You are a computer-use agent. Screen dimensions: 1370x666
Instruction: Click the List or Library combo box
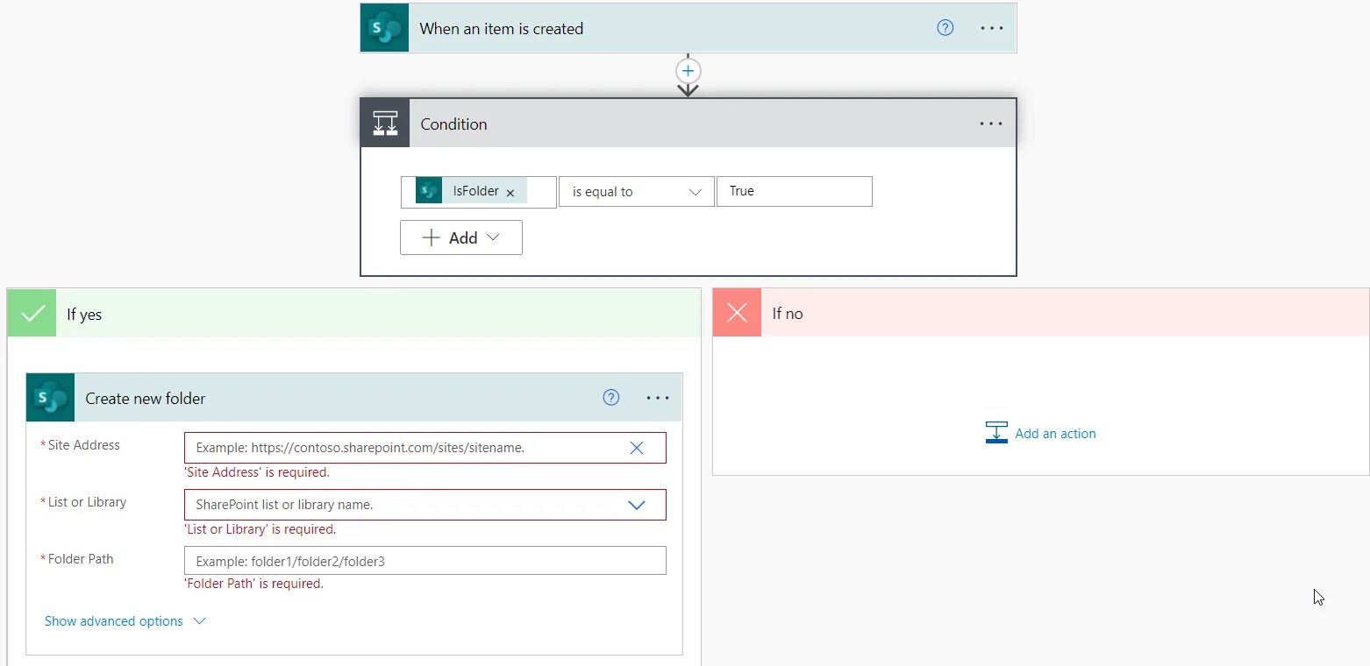coord(425,505)
